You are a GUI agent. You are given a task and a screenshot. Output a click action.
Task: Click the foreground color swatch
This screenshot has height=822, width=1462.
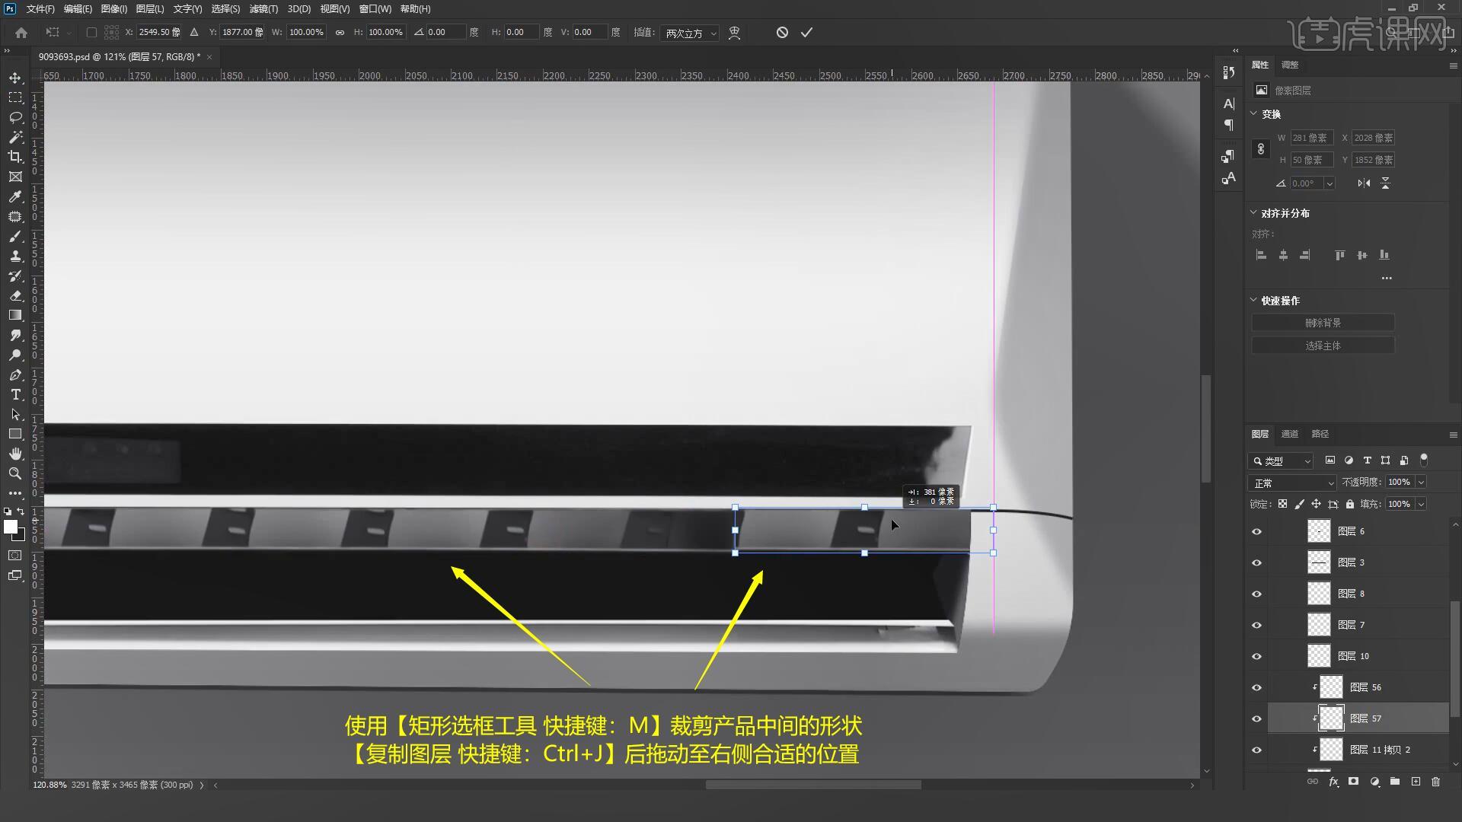click(11, 527)
